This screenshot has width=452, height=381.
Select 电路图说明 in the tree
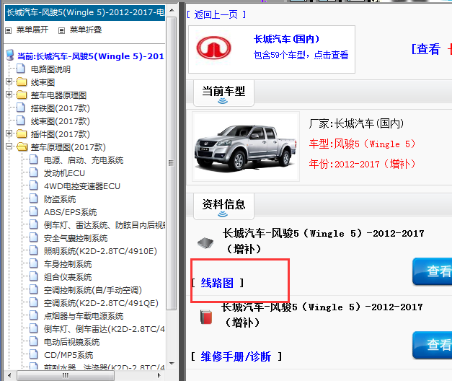tap(50, 69)
